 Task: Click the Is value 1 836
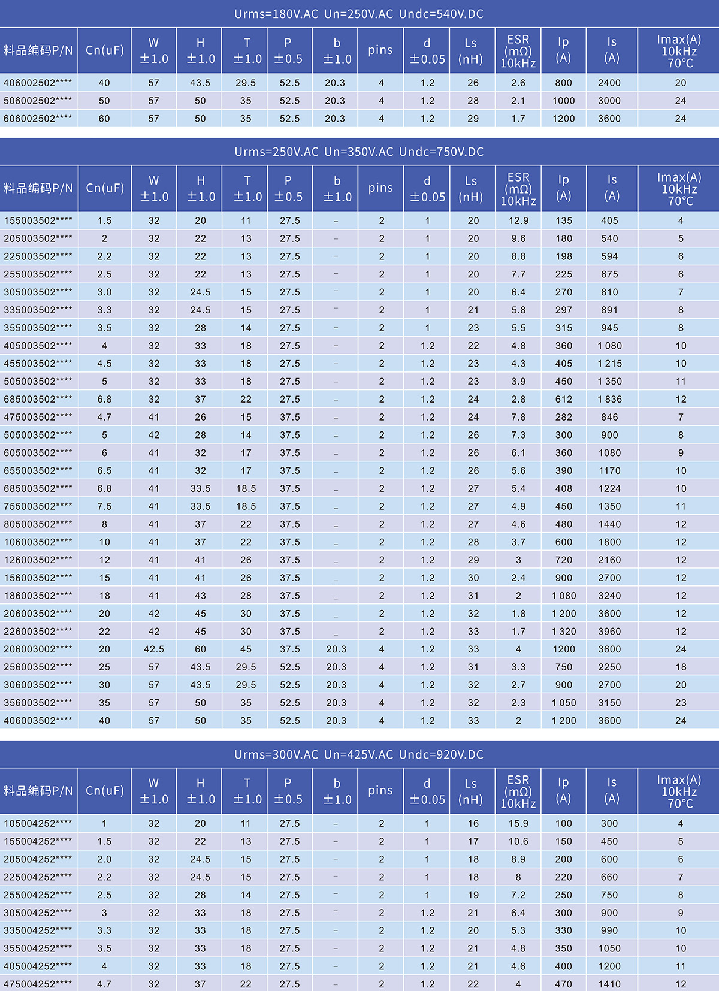coord(609,400)
